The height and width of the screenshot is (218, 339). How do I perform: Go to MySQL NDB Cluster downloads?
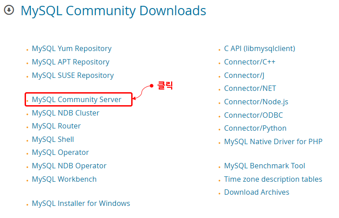tap(65, 113)
